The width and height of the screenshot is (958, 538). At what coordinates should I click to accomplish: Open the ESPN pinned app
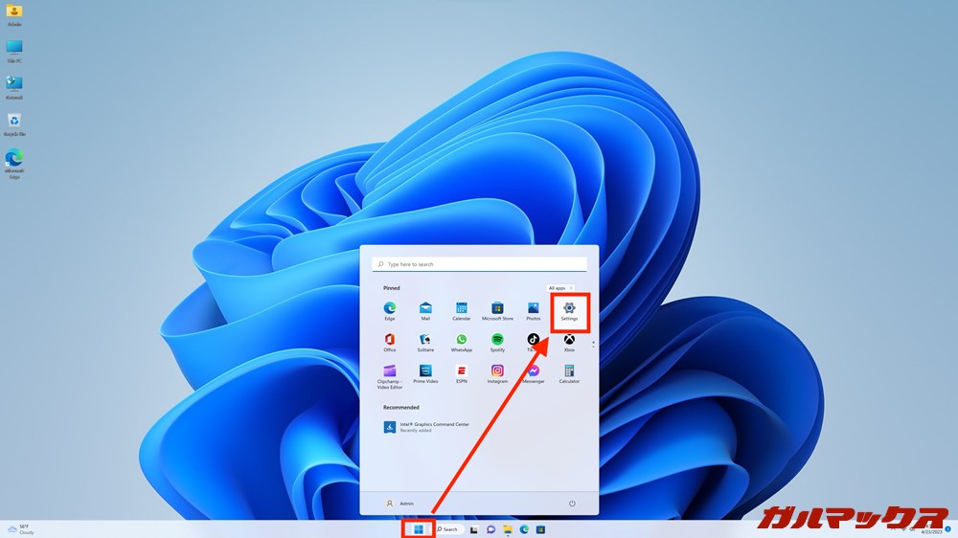(x=462, y=373)
